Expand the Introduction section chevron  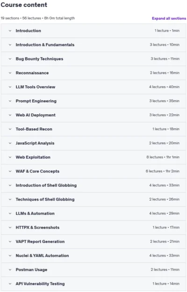(10, 31)
